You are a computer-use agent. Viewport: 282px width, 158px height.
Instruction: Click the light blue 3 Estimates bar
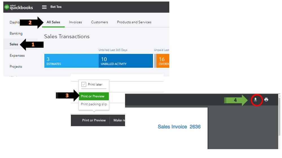[x=71, y=61]
